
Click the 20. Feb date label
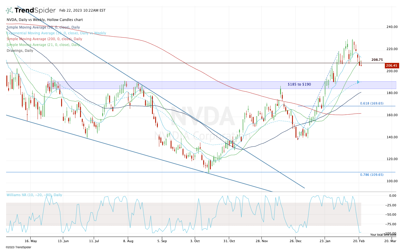pos(359,241)
